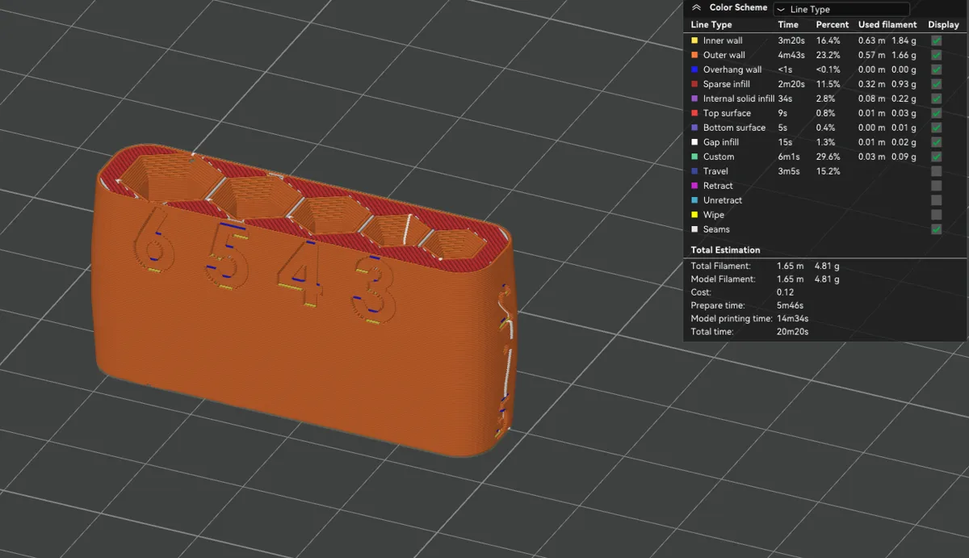969x558 pixels.
Task: Uncheck the Inner wall display checkbox
Action: pyautogui.click(x=936, y=40)
